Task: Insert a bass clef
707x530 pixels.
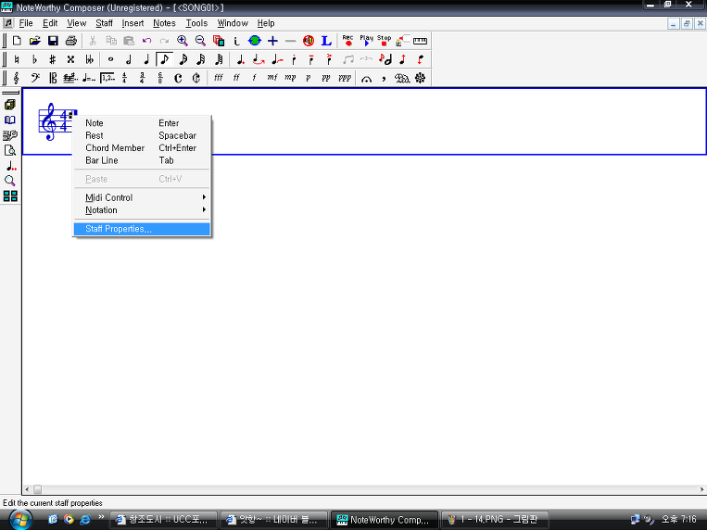Action: (34, 78)
